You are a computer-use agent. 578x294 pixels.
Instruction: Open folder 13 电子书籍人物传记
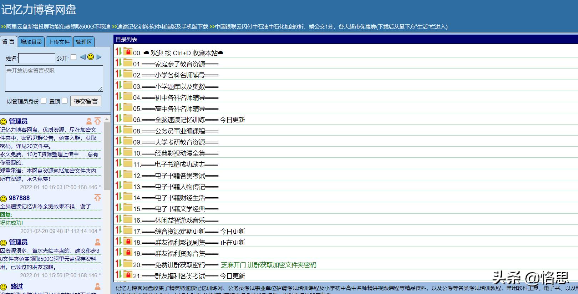click(x=176, y=187)
